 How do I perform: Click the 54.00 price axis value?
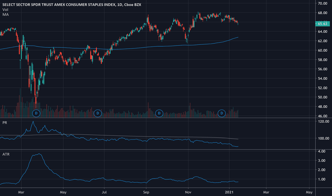pyautogui.click(x=322, y=78)
